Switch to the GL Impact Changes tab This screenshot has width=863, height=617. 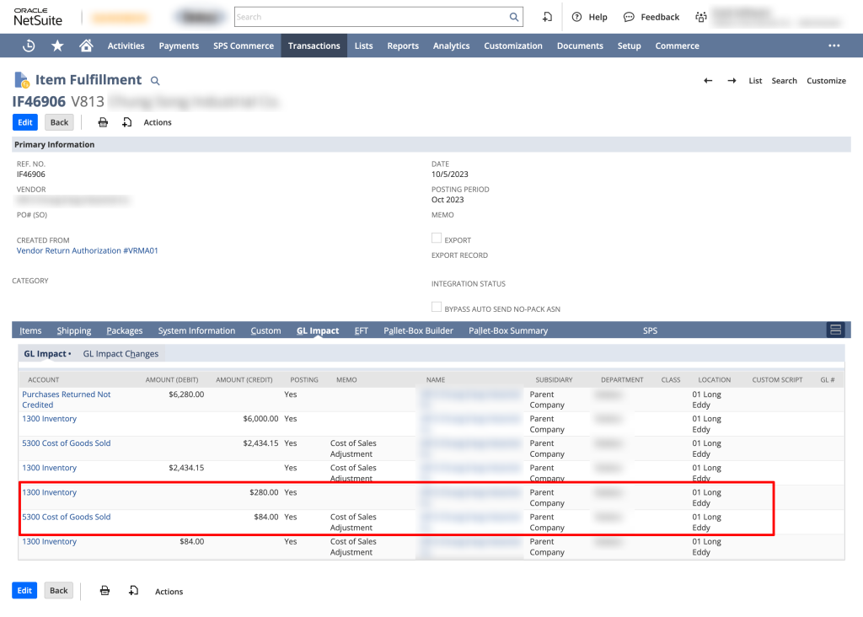[121, 354]
